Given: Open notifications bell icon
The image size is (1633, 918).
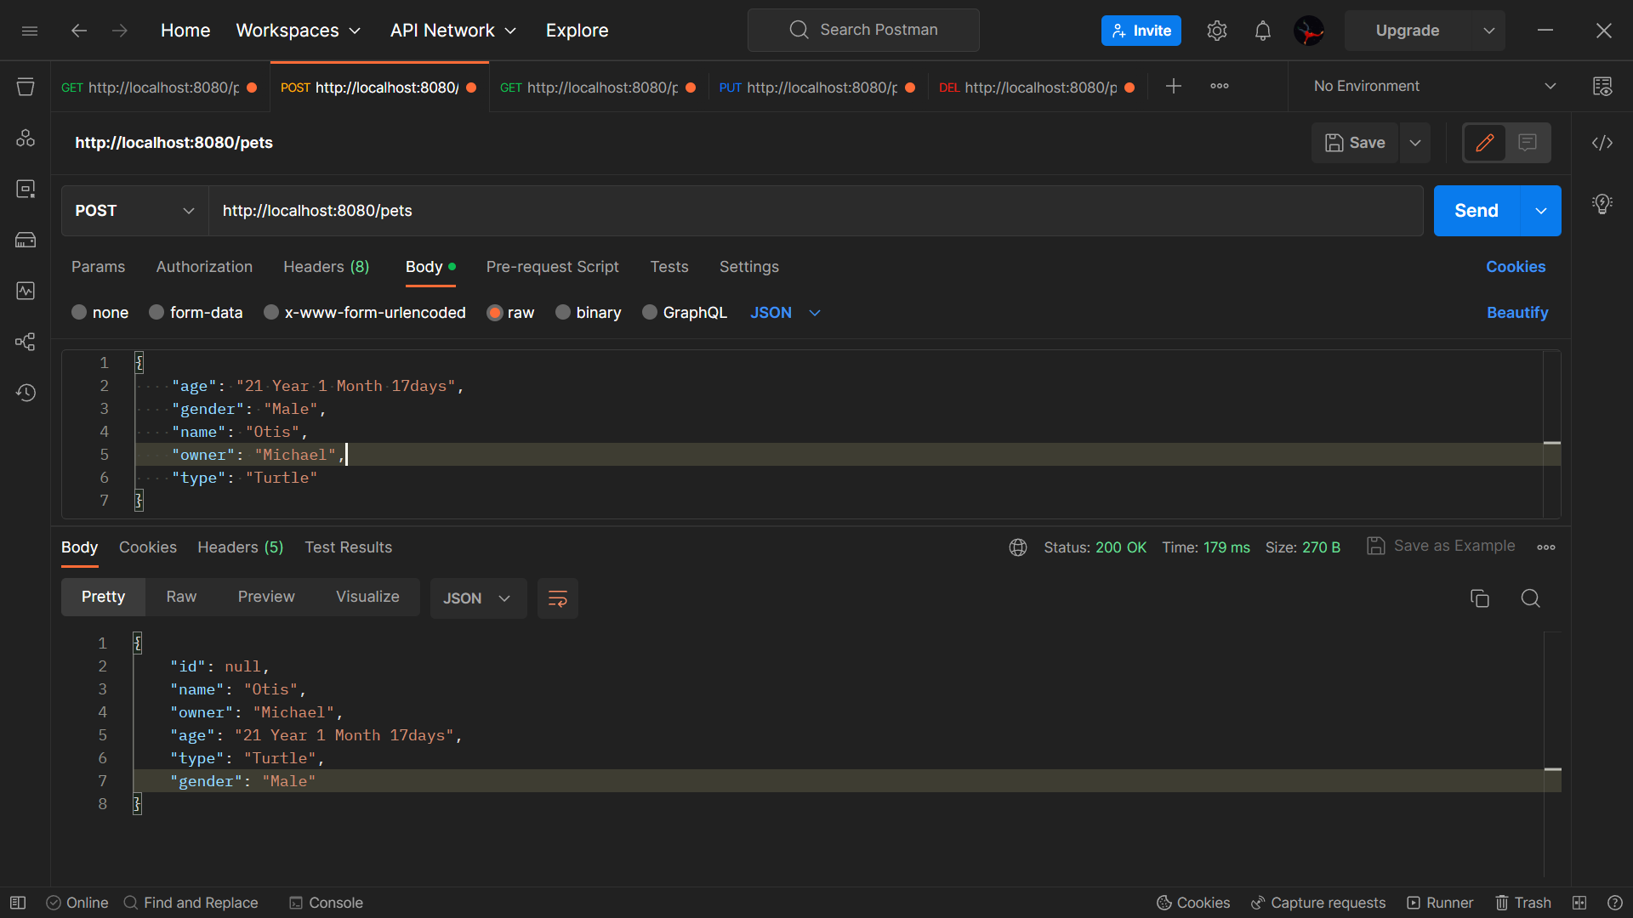Looking at the screenshot, I should (1262, 31).
